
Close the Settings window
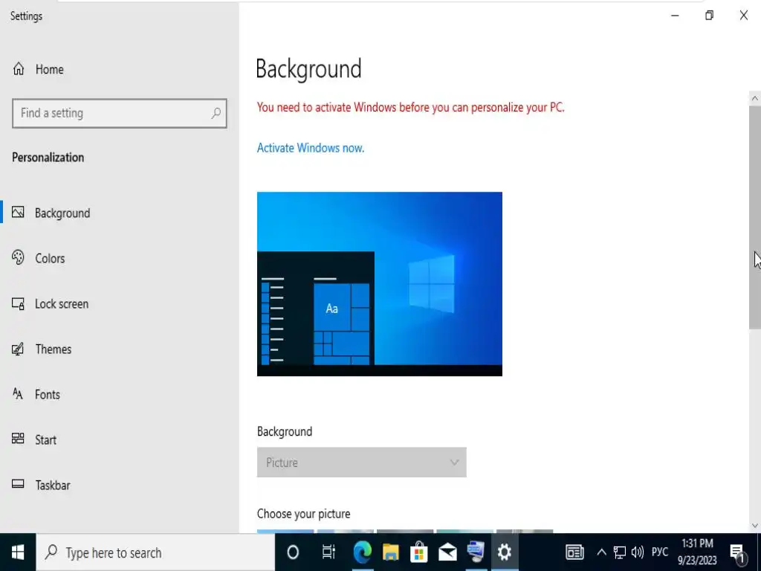743,16
